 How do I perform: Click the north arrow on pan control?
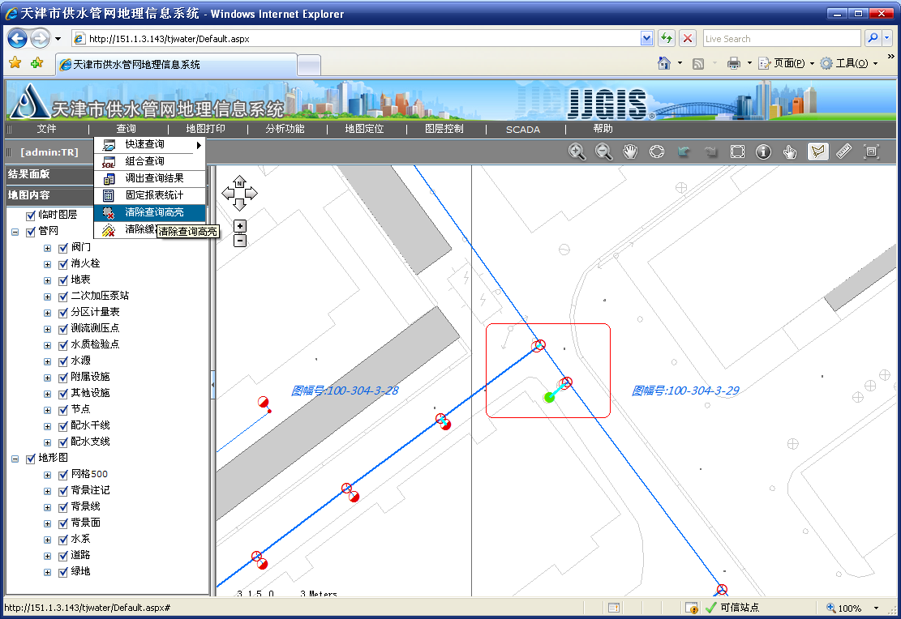pyautogui.click(x=239, y=181)
